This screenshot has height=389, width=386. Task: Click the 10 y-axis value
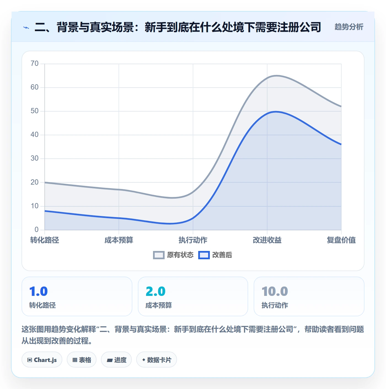click(x=34, y=206)
